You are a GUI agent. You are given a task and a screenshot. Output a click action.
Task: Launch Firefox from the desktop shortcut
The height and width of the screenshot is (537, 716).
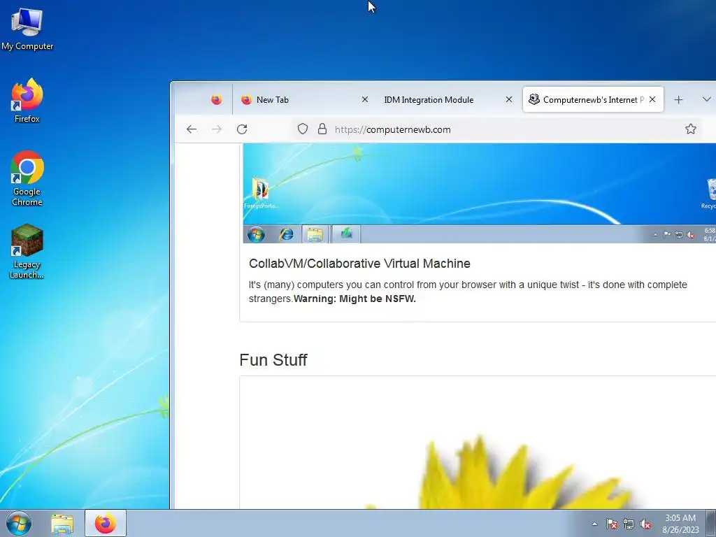tap(27, 101)
